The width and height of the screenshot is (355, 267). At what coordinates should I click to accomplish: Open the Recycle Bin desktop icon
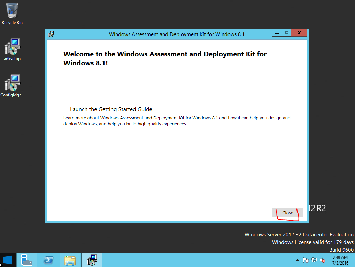pos(12,14)
